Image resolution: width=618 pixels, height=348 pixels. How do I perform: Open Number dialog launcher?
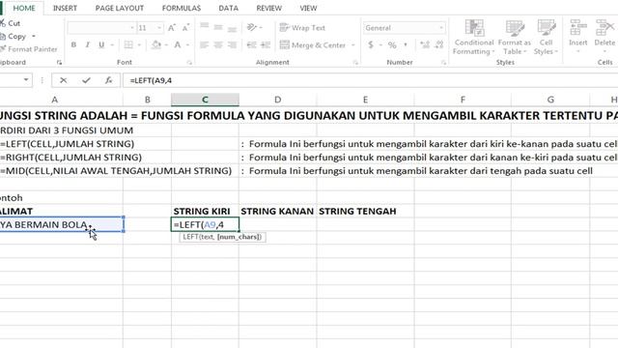pyautogui.click(x=443, y=62)
